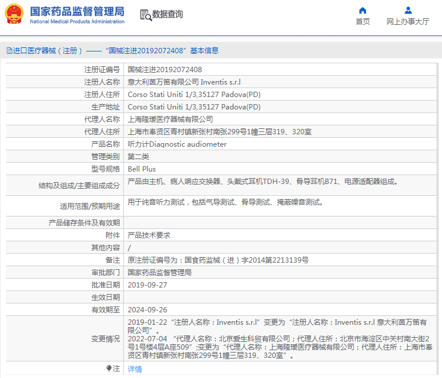This screenshot has width=442, height=378.
Task: Click intended use 用于纯音听力测试 text
Action: tap(225, 202)
